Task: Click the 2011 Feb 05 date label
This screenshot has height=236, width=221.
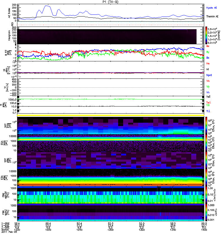Action: point(7,235)
